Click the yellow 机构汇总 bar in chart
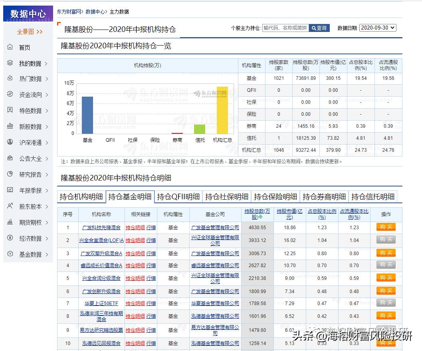The image size is (422, 351). [x=222, y=110]
